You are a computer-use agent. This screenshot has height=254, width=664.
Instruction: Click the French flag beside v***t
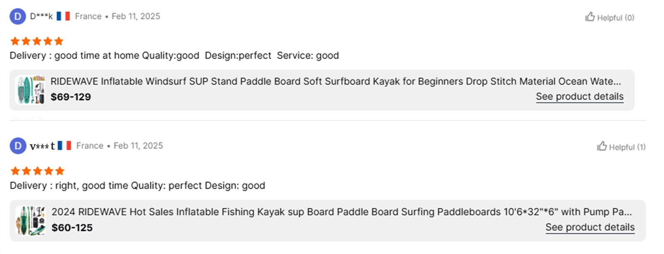click(x=64, y=146)
